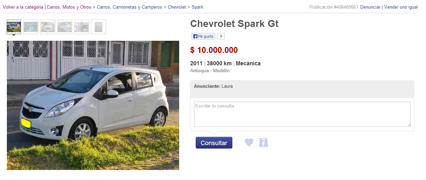
Task: Report the listing with Denunciar
Action: click(370, 7)
